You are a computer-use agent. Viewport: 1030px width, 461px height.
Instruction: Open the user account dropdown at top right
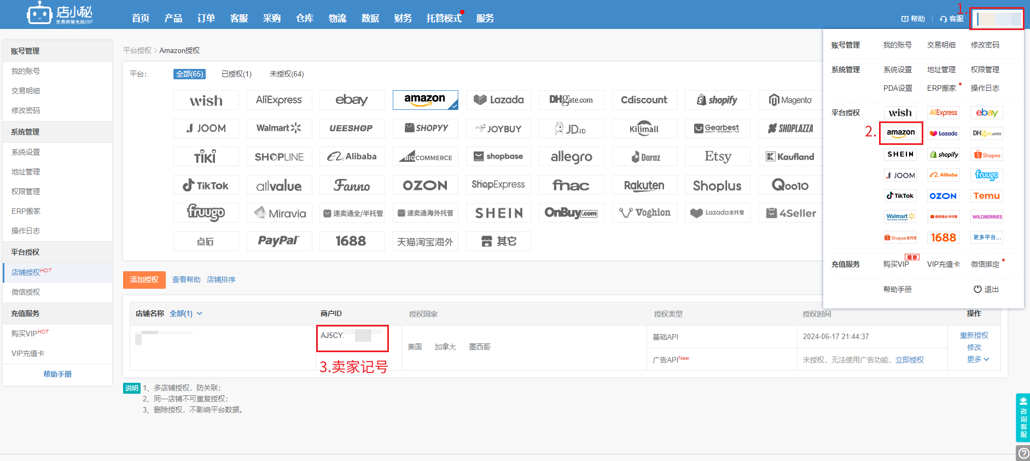(x=997, y=19)
